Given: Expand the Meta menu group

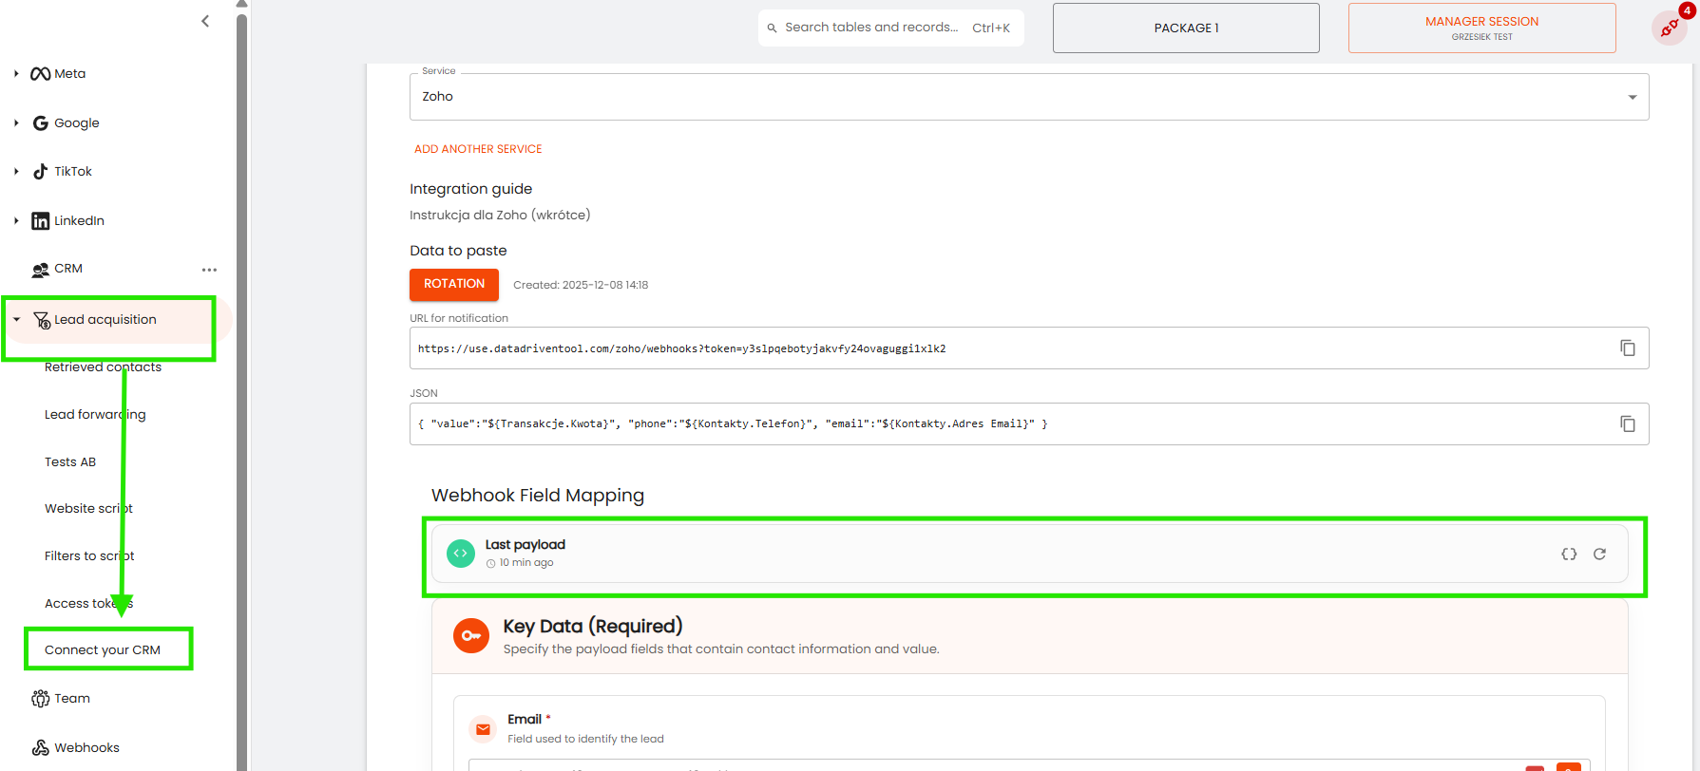Looking at the screenshot, I should point(16,74).
